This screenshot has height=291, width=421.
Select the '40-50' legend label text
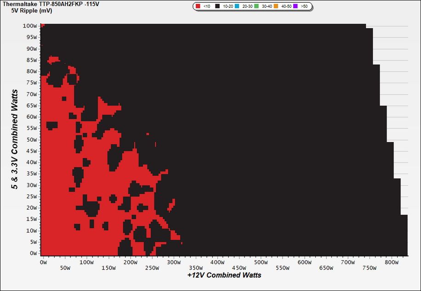coord(286,6)
